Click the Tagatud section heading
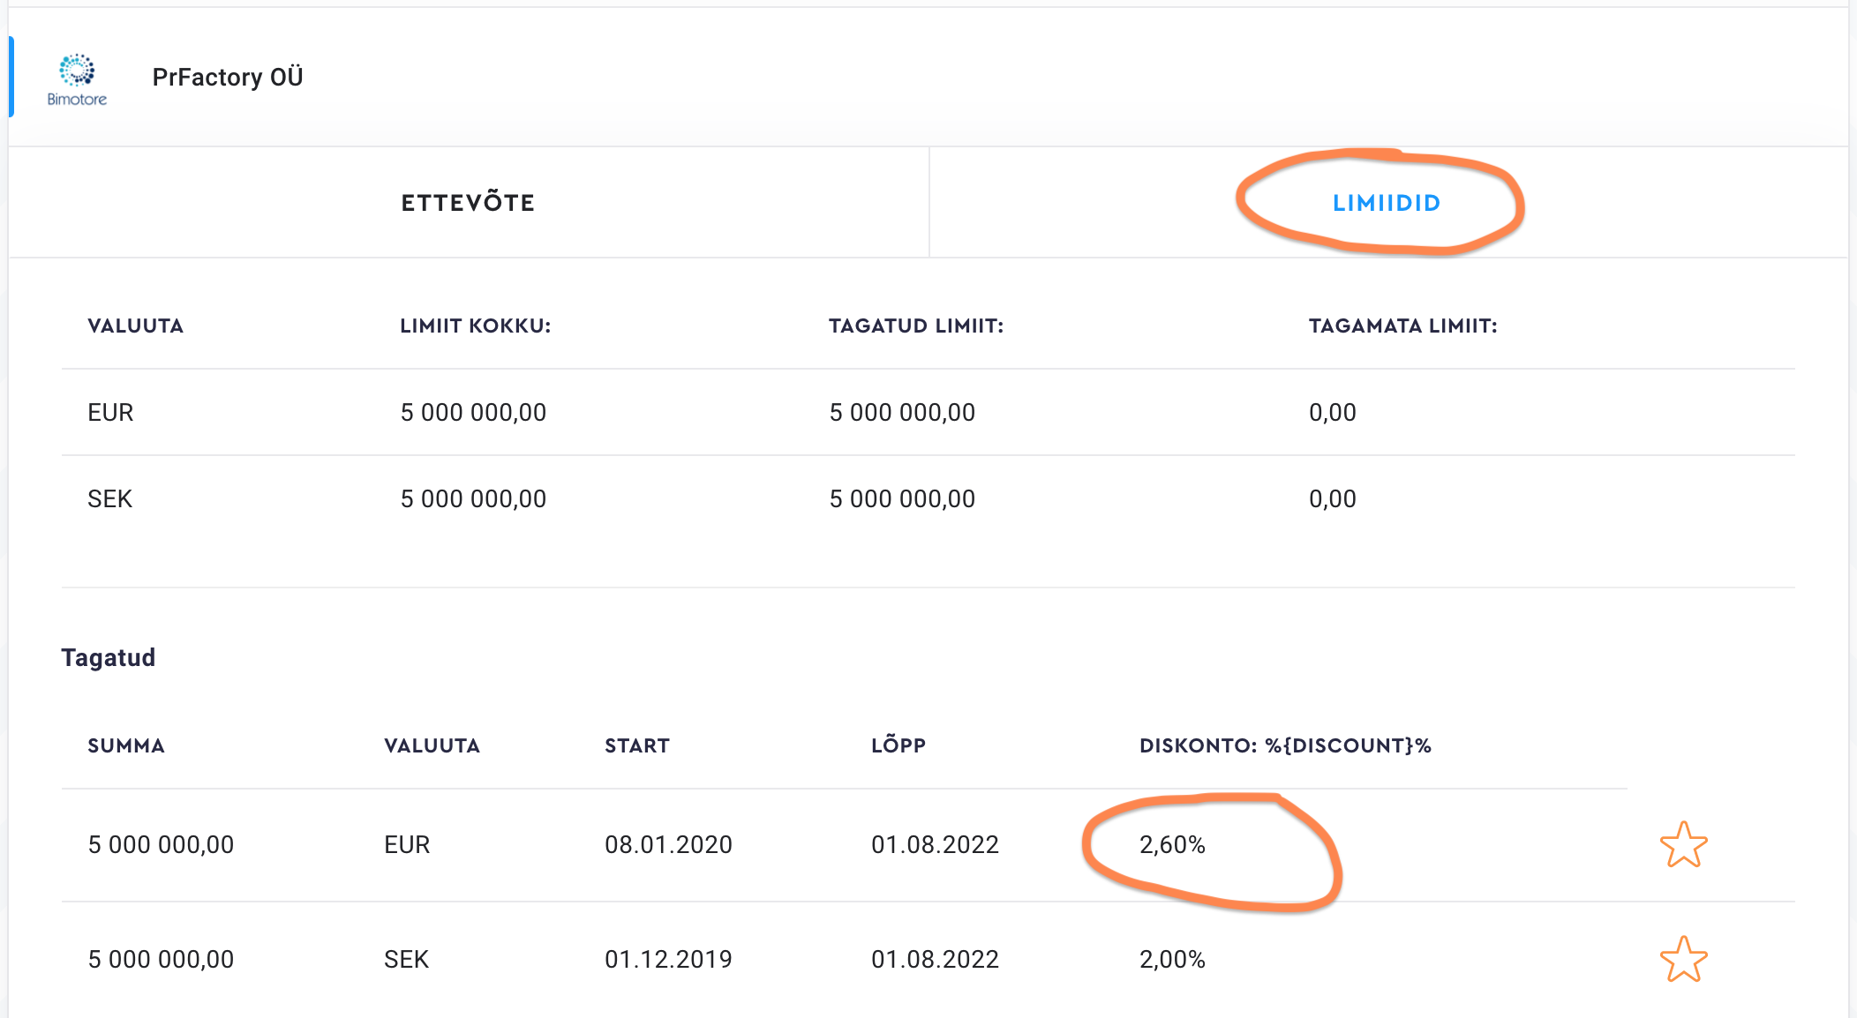The width and height of the screenshot is (1857, 1018). 108,658
